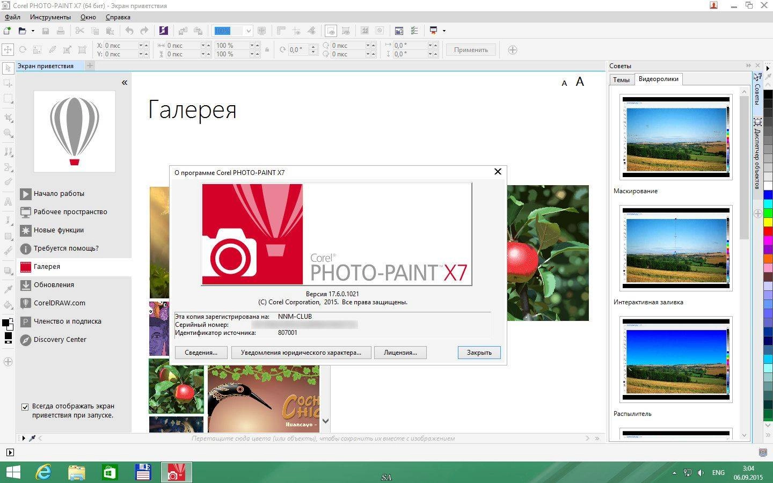The width and height of the screenshot is (773, 483).
Task: Select the Fill bucket tool
Action: coord(8,305)
